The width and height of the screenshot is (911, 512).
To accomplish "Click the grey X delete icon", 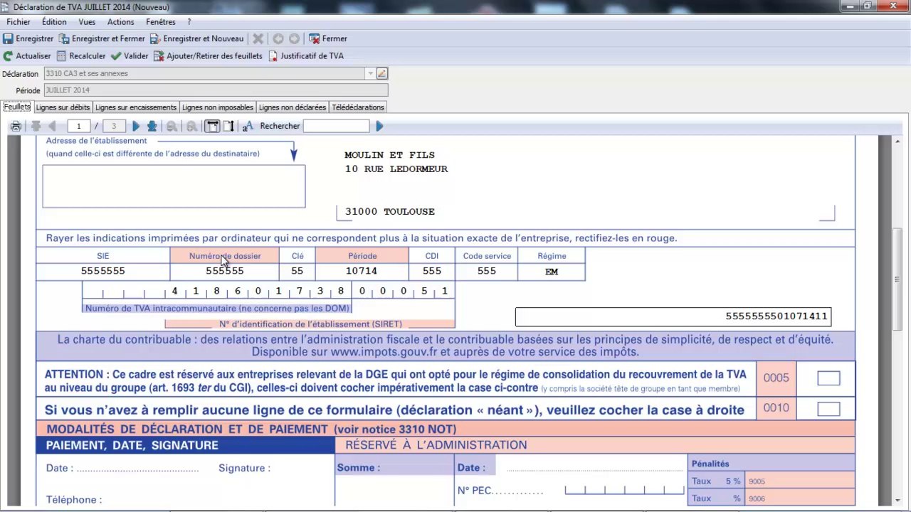I will (x=258, y=38).
